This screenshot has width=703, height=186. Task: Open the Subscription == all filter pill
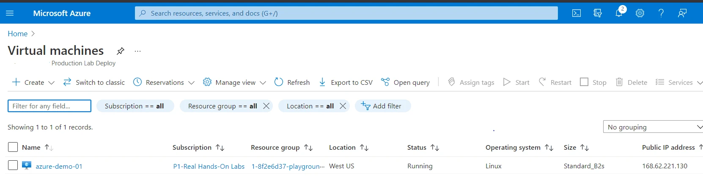click(x=135, y=106)
